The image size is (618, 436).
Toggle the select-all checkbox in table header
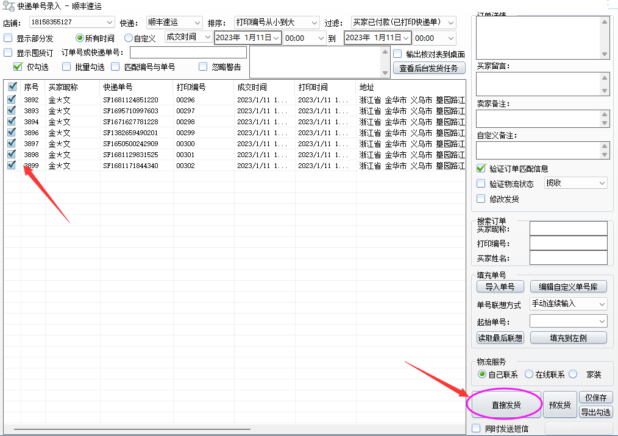click(12, 87)
